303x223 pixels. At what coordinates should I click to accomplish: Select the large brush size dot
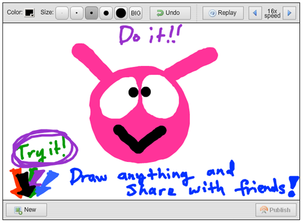(106, 13)
